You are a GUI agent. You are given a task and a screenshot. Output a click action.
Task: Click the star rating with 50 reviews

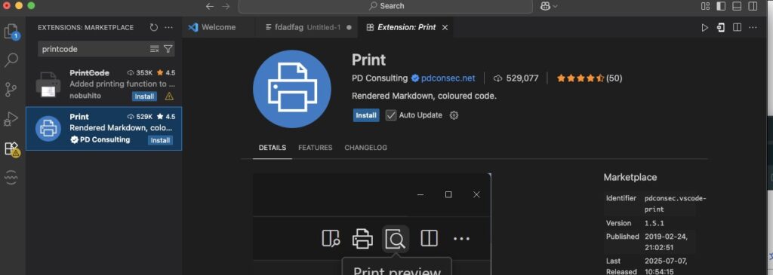pyautogui.click(x=589, y=78)
